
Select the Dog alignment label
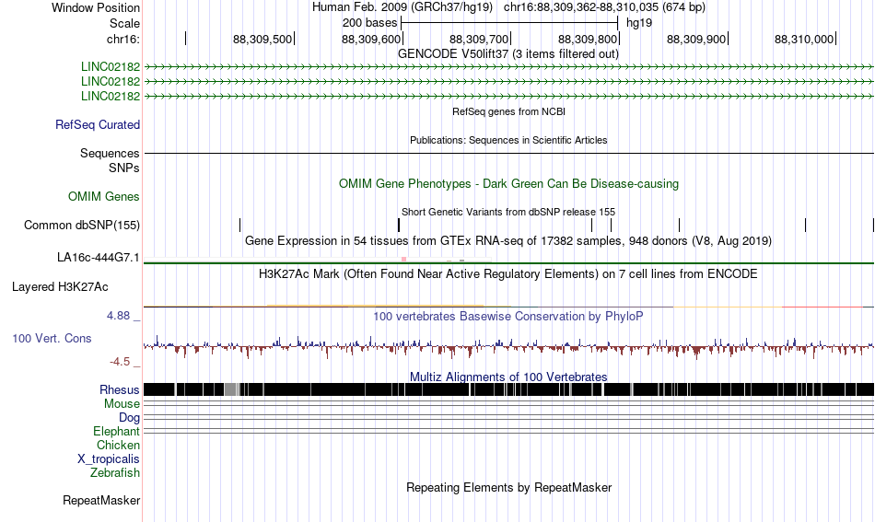(x=129, y=418)
